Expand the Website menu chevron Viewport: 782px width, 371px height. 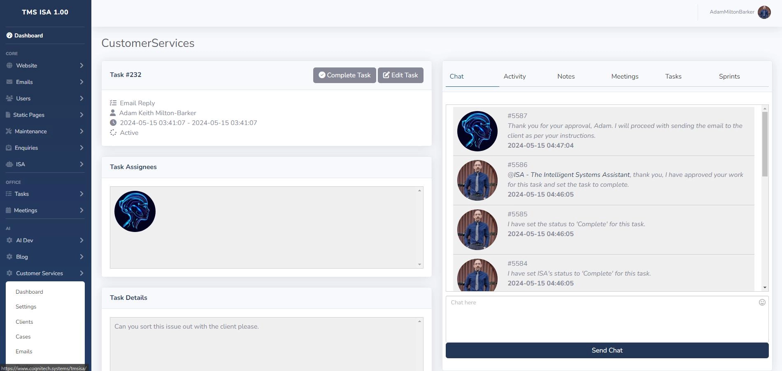coord(81,65)
